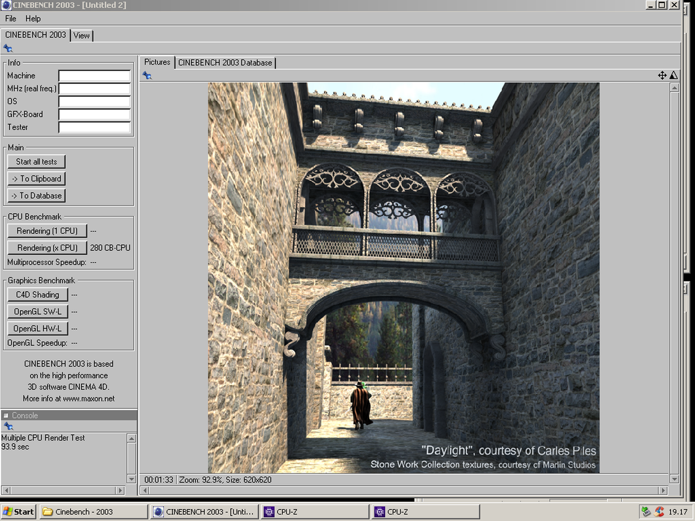Click console scrollbar up arrow
Screen dimensions: 695x521
[x=131, y=438]
